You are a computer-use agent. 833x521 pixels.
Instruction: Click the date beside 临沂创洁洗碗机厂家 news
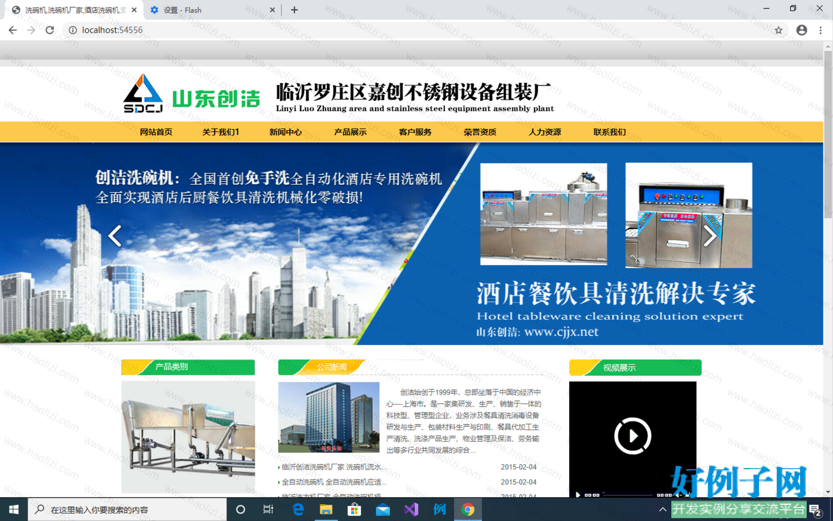pos(518,467)
